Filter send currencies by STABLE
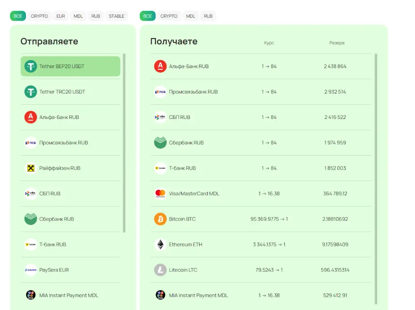This screenshot has width=415, height=310. pyautogui.click(x=116, y=16)
